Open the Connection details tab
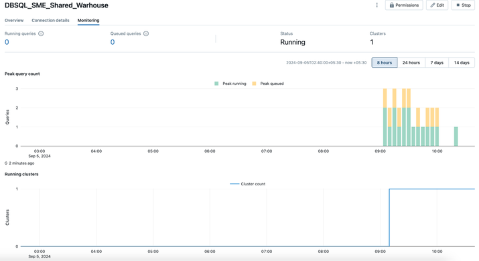 [50, 21]
